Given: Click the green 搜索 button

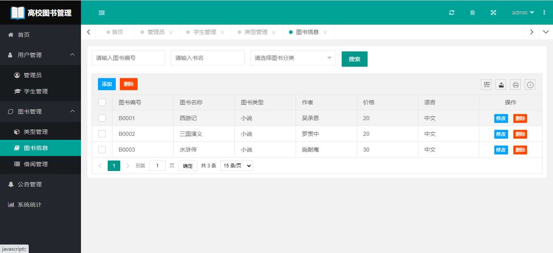Looking at the screenshot, I should pos(354,59).
